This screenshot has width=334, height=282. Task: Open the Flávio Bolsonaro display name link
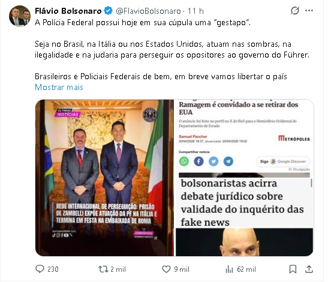coord(68,11)
